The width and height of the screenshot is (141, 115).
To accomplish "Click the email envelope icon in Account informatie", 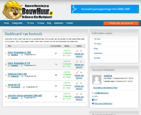I will [x=93, y=93].
